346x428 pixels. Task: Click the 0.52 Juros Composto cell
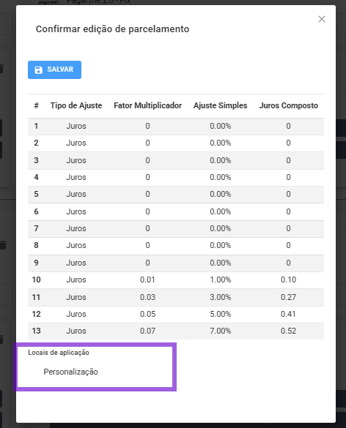click(288, 331)
